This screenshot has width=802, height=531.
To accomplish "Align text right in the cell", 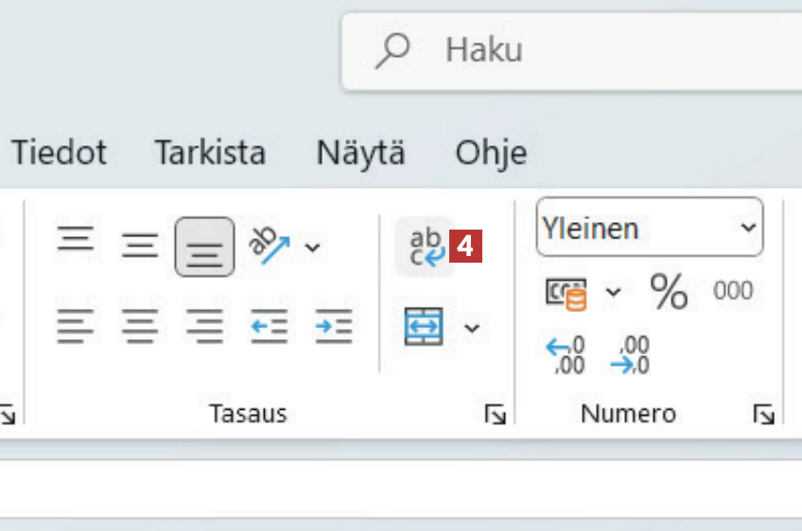I will [x=204, y=327].
